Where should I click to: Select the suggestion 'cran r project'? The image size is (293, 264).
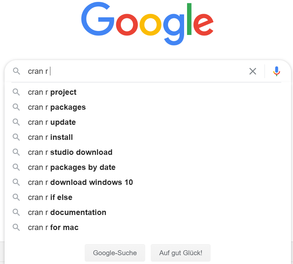pos(52,92)
